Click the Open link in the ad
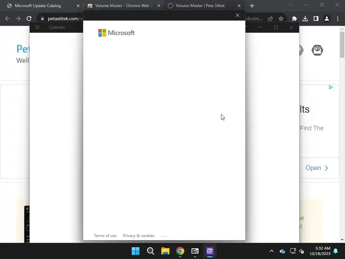 click(317, 168)
